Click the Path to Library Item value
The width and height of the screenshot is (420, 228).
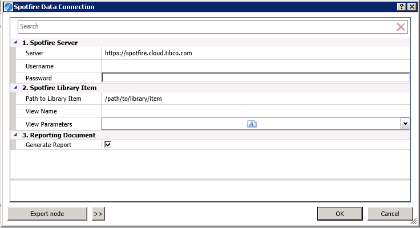(256, 99)
